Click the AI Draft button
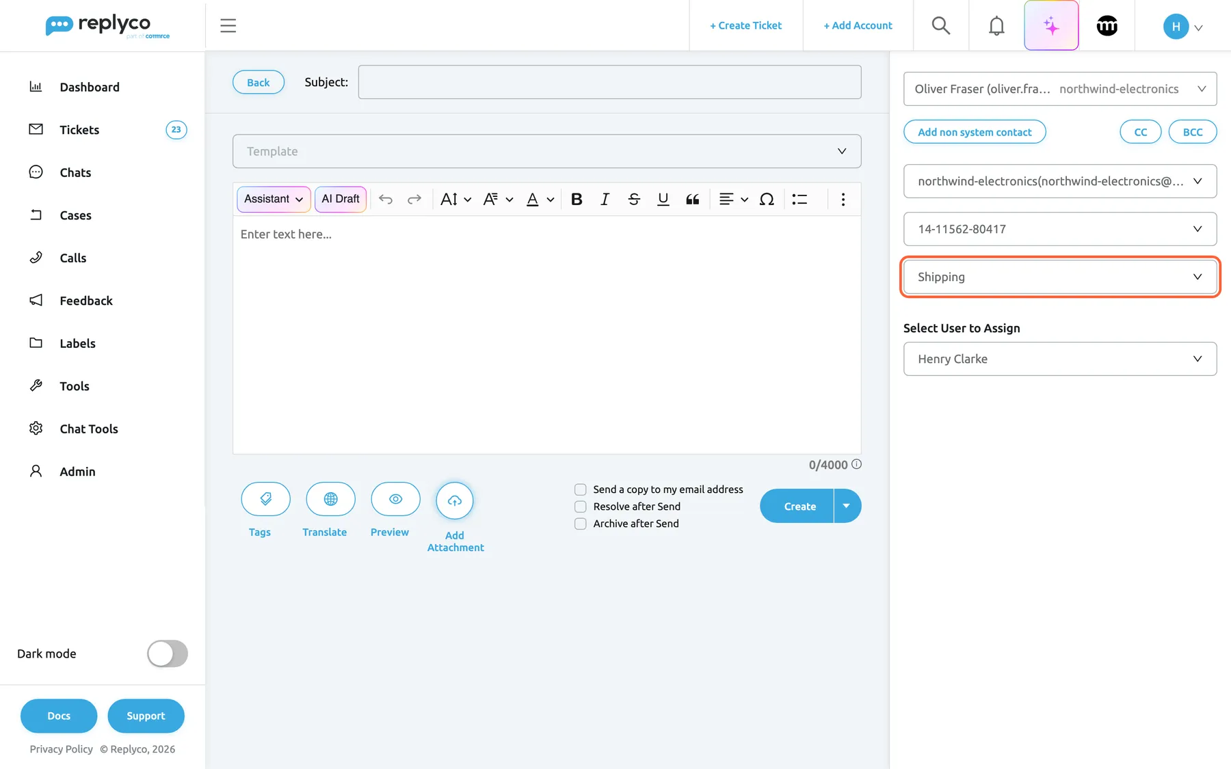 (341, 199)
